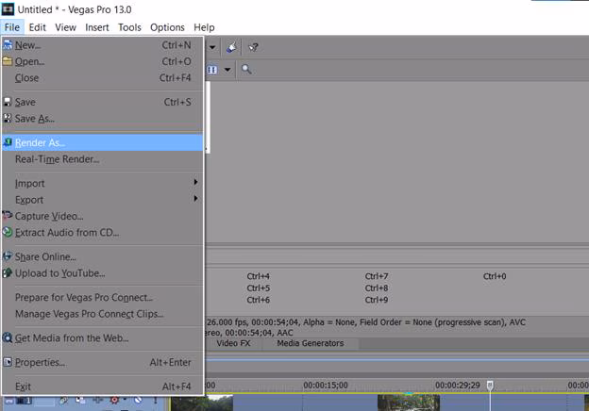This screenshot has width=589, height=411.
Task: Click the media views icon
Action: point(212,70)
